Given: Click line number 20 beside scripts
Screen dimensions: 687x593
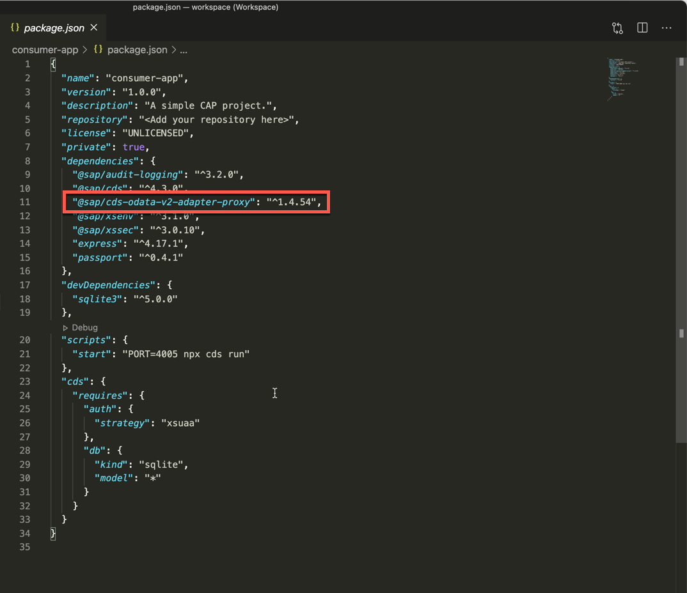Looking at the screenshot, I should 25,340.
